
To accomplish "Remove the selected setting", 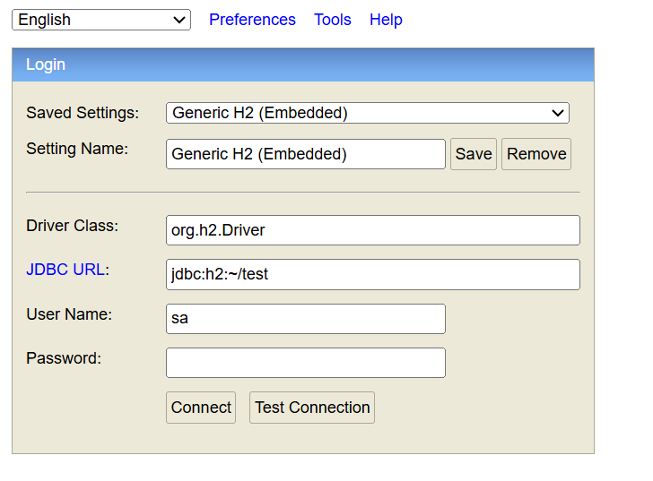I will (x=536, y=154).
